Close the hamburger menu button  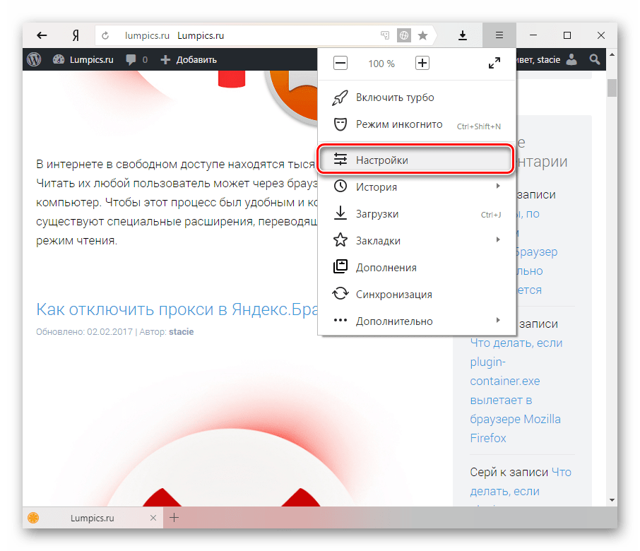pyautogui.click(x=499, y=35)
